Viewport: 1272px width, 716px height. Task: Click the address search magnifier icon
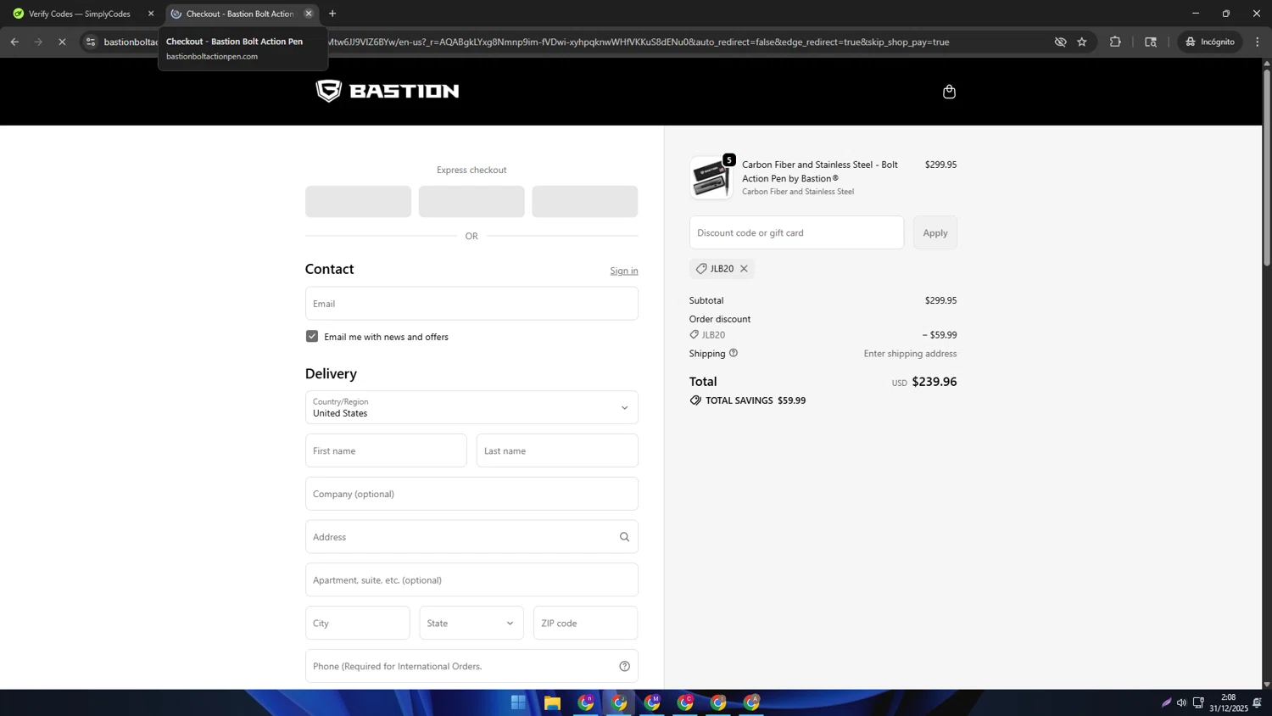click(x=624, y=537)
